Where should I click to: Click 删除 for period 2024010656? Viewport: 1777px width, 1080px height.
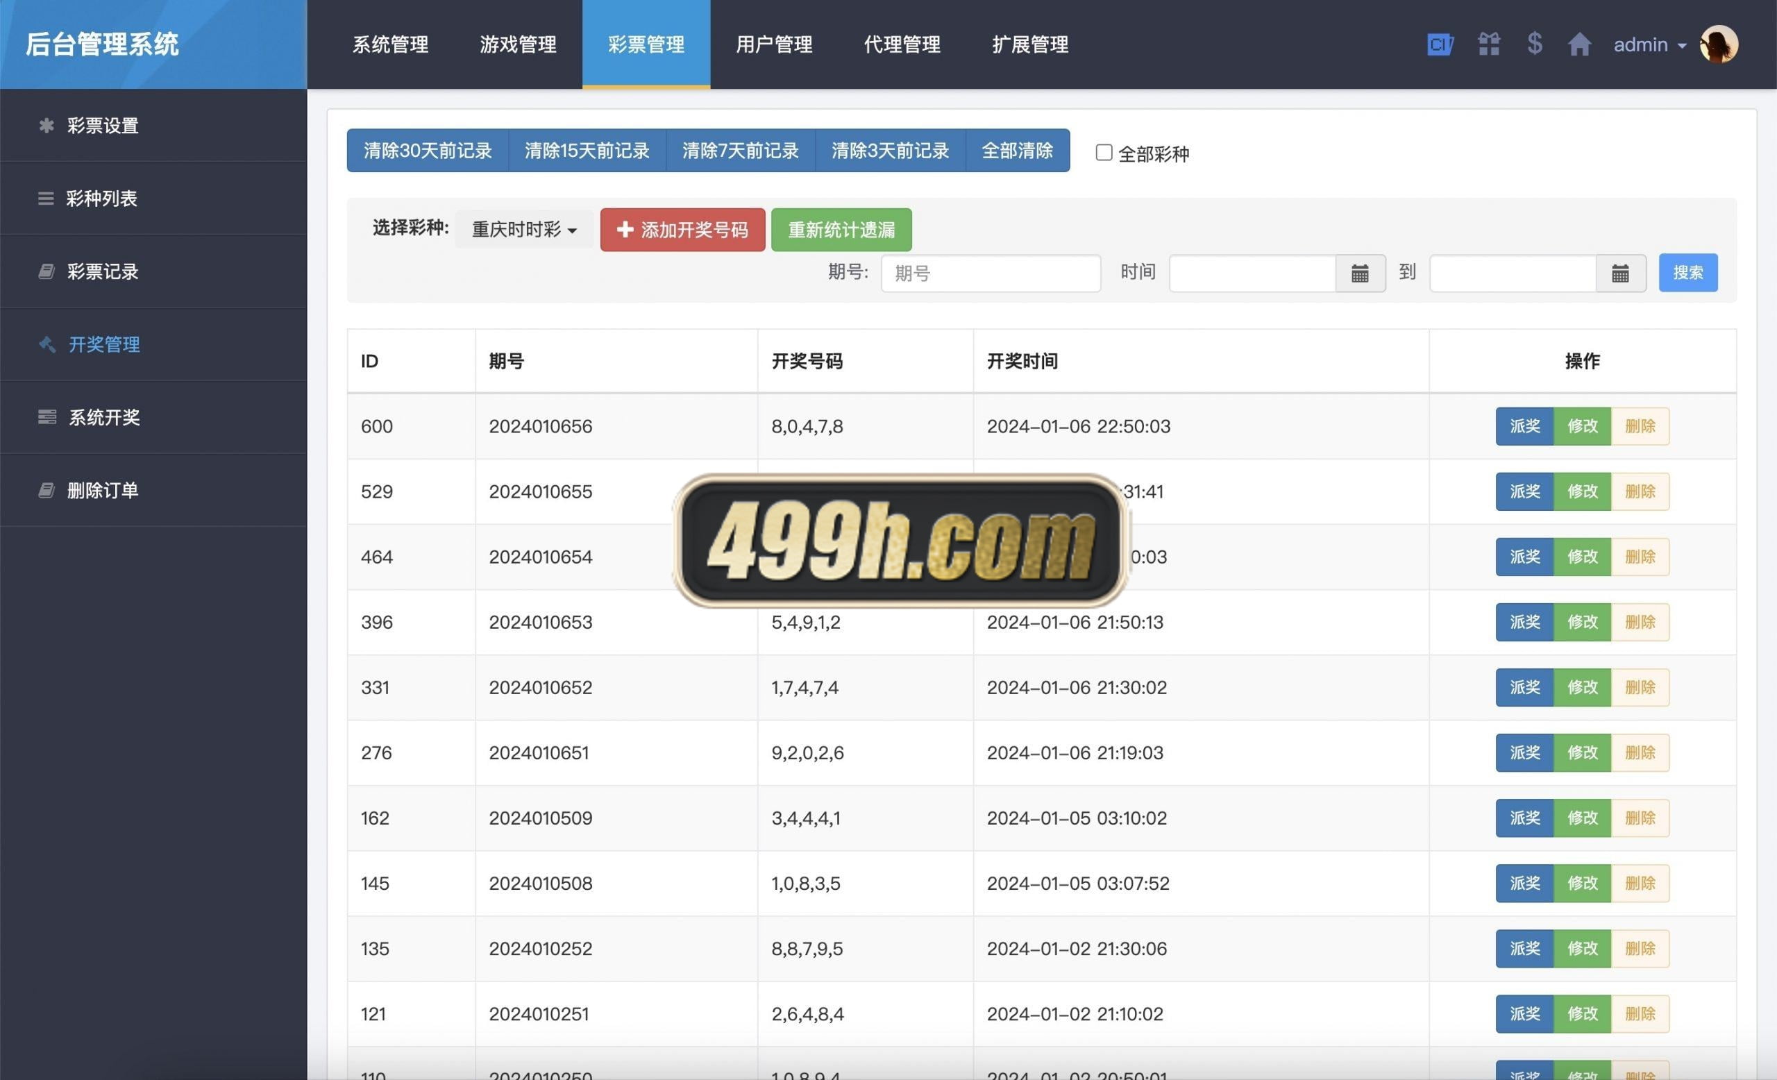(x=1640, y=426)
